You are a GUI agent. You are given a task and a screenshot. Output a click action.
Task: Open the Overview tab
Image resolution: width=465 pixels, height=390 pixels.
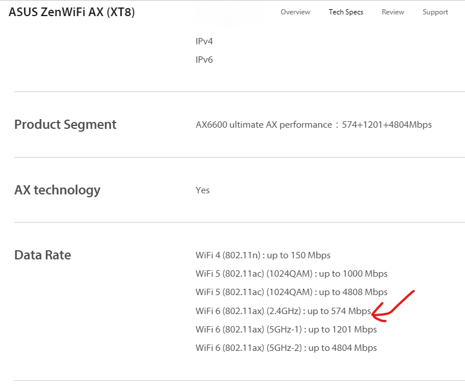point(295,12)
